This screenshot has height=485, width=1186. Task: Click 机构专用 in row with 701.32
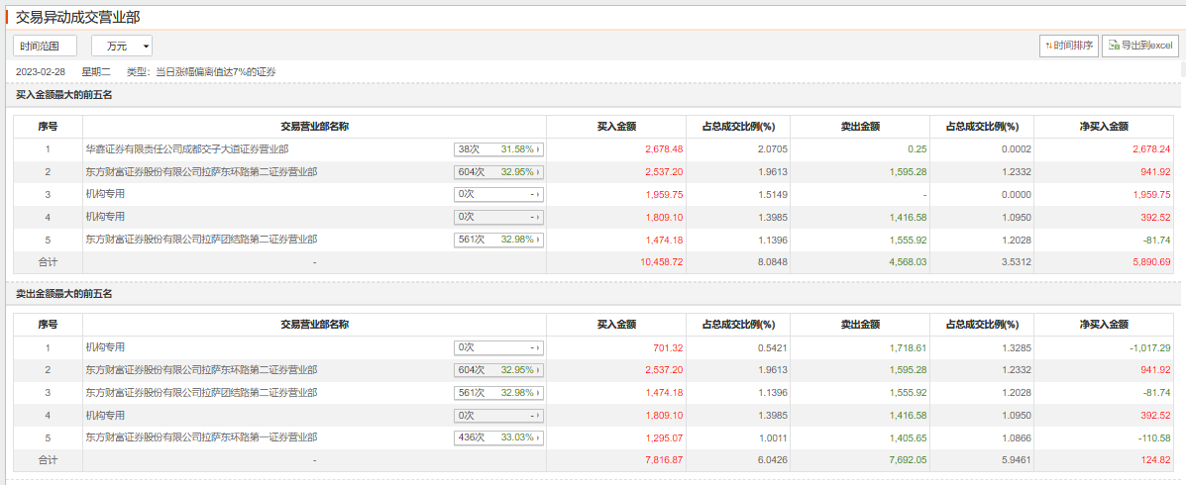[105, 347]
